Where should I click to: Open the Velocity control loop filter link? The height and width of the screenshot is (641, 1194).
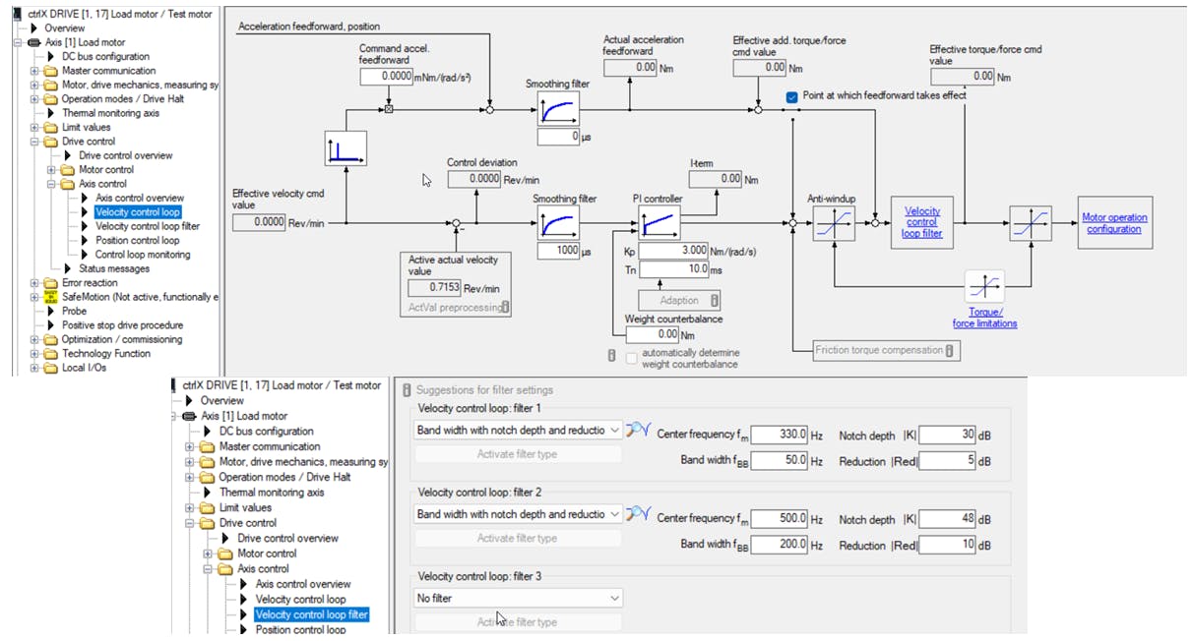click(922, 223)
